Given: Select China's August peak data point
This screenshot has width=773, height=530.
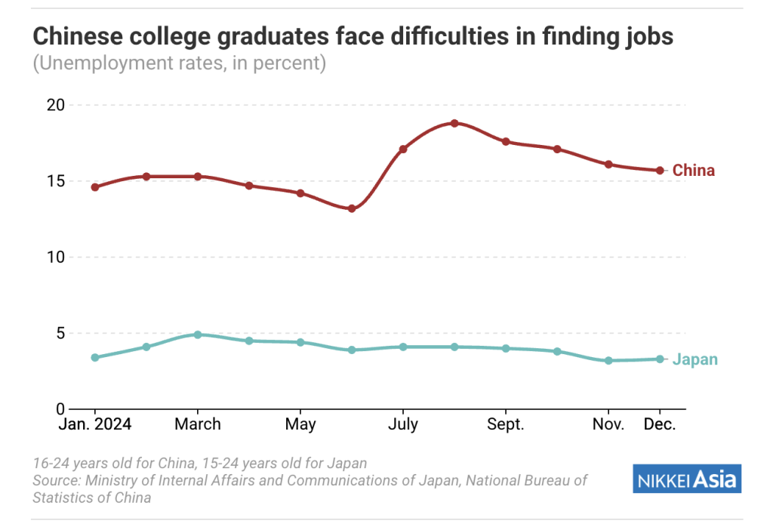Looking at the screenshot, I should tap(454, 123).
